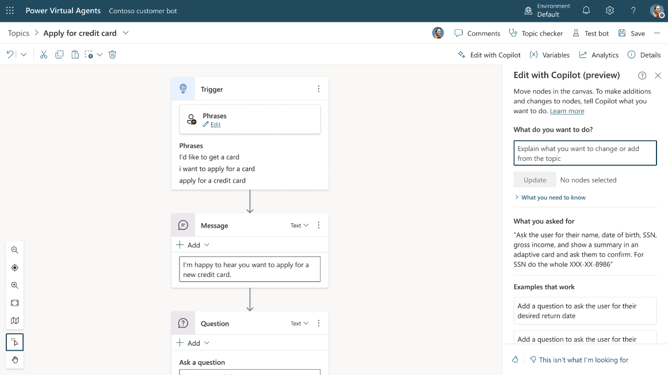The width and height of the screenshot is (668, 375).
Task: Edit the trigger Phrases
Action: [214, 123]
